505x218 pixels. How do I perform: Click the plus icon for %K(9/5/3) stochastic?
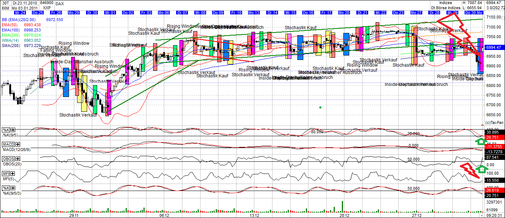[13, 188]
